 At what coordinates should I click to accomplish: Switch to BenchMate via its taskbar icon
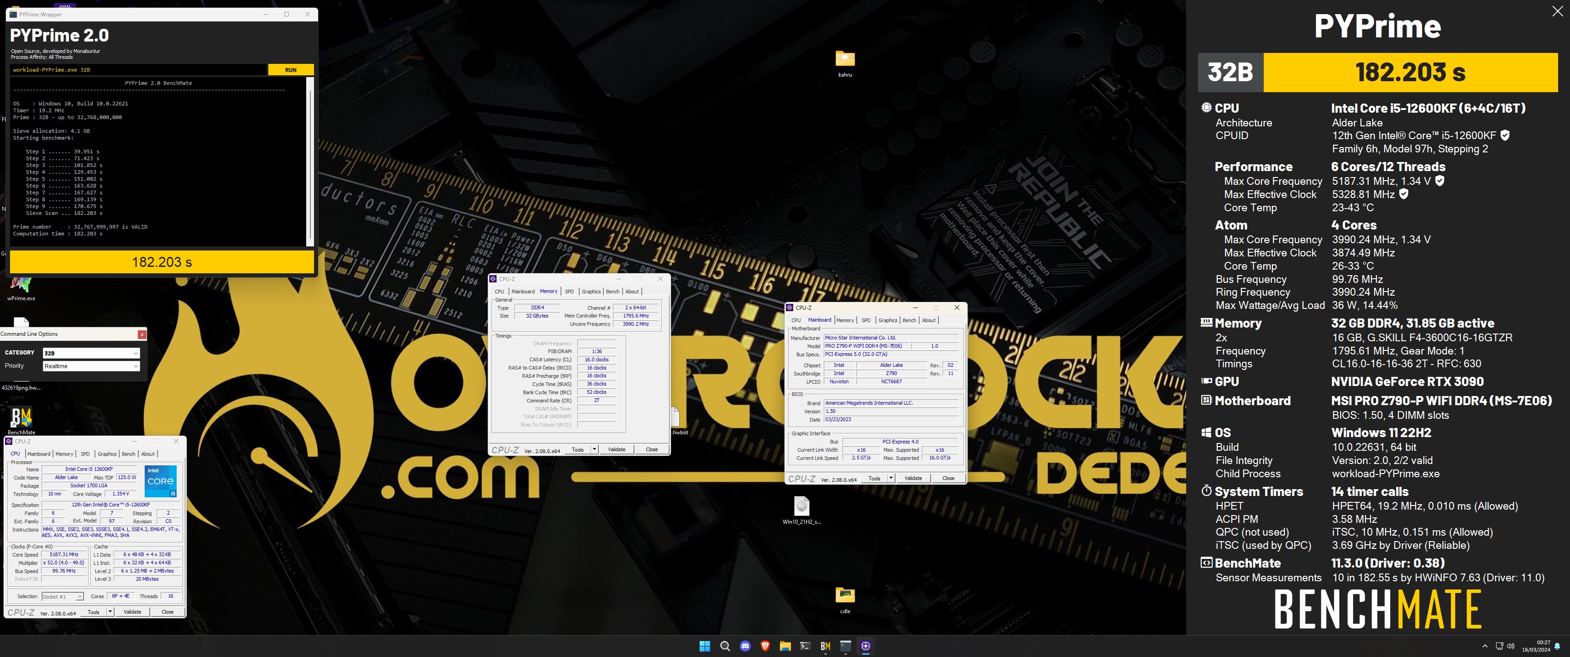pos(825,646)
